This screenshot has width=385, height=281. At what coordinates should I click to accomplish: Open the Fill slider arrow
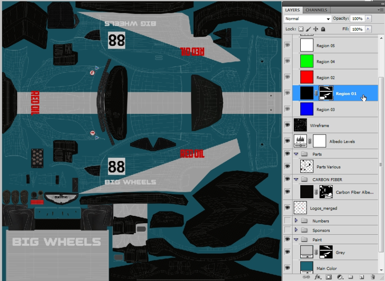coord(368,29)
